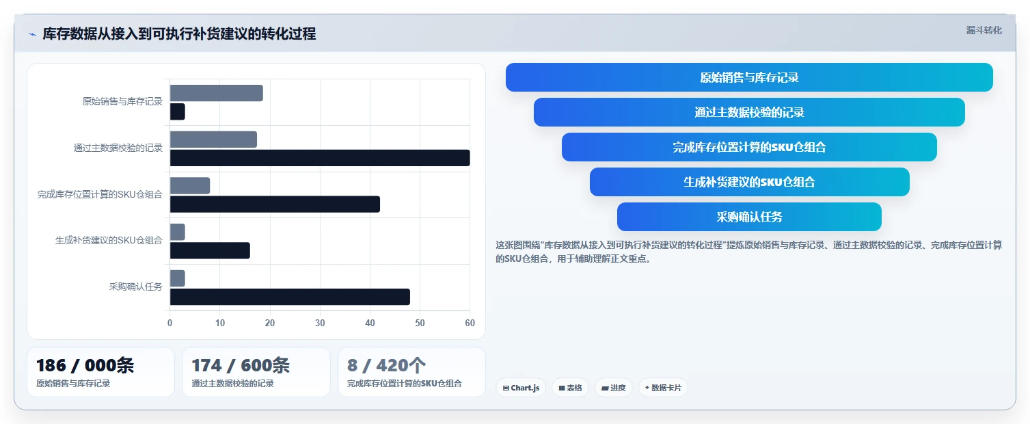Click the Chart.js tag
This screenshot has width=1030, height=424.
(x=521, y=388)
